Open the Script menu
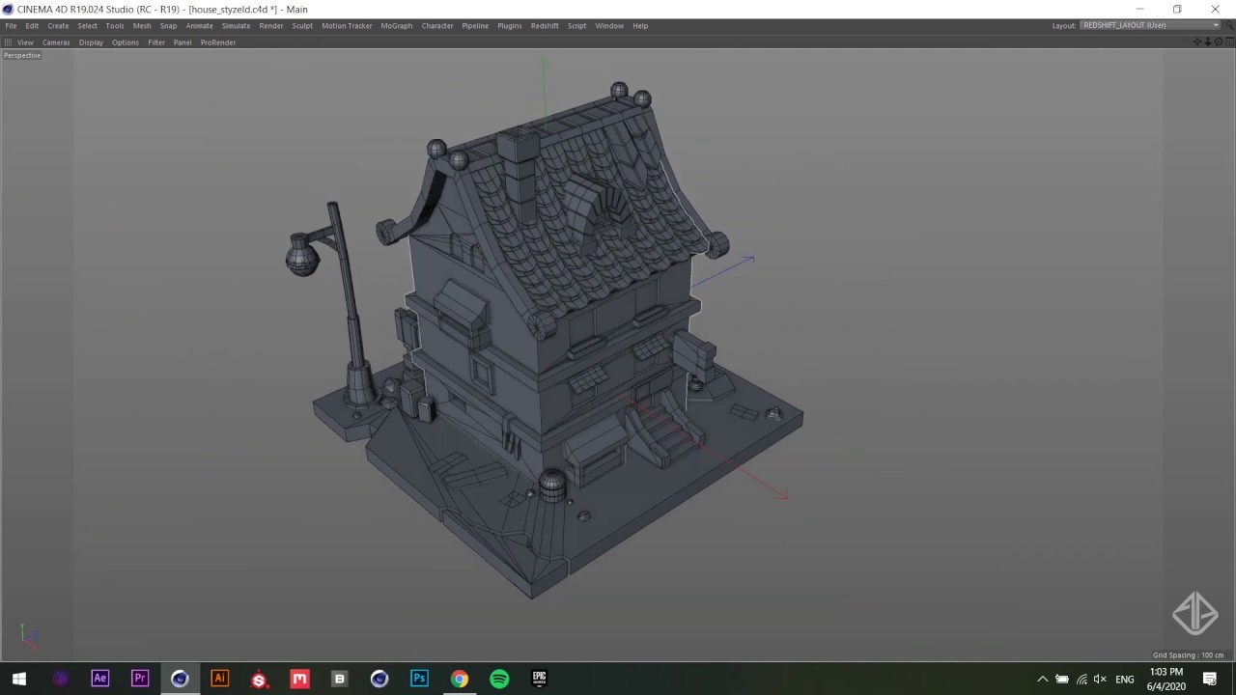1236x695 pixels. [576, 26]
